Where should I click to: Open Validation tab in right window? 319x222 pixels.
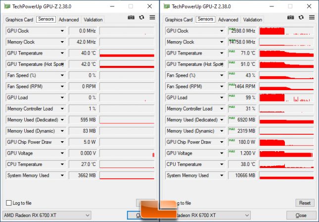[x=253, y=20]
